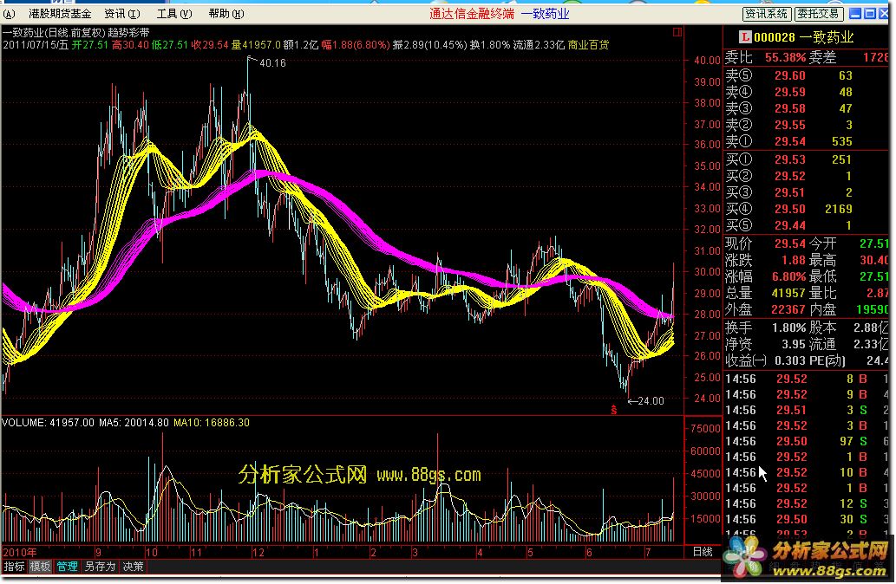
Task: Click the MA10: 16886.30 label
Action: pos(212,423)
